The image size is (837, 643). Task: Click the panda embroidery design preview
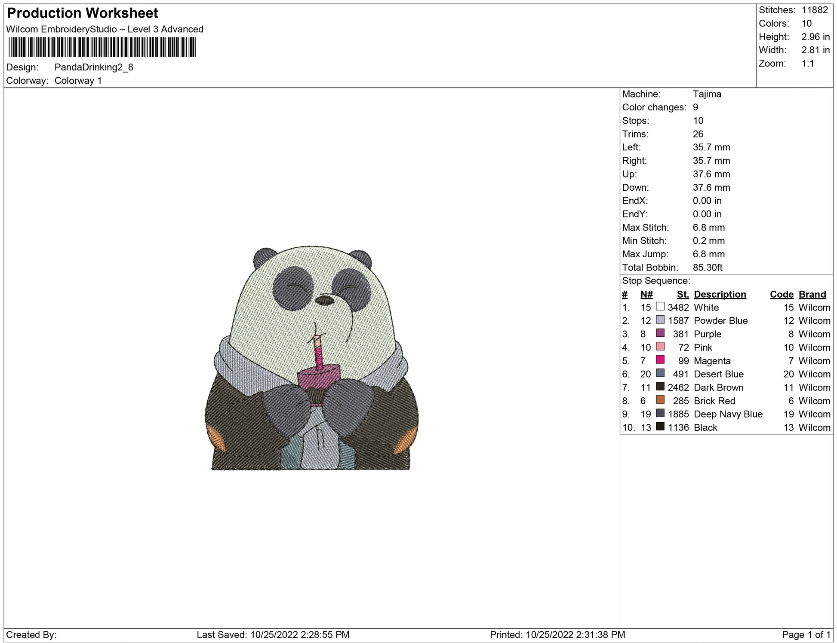pos(311,359)
